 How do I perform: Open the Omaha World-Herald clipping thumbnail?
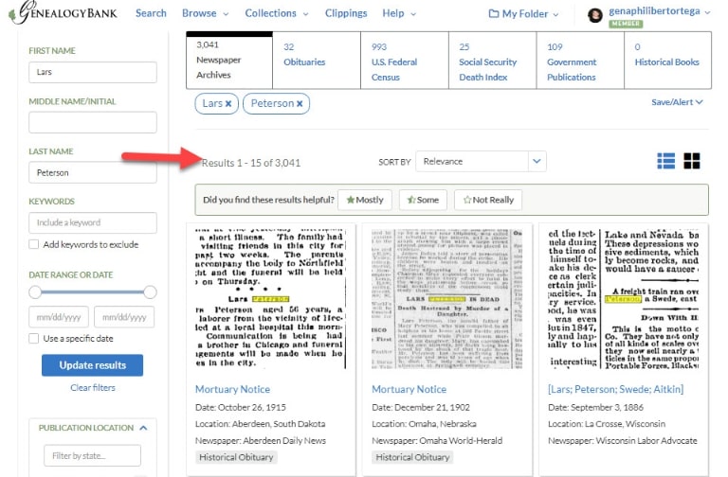pos(447,299)
